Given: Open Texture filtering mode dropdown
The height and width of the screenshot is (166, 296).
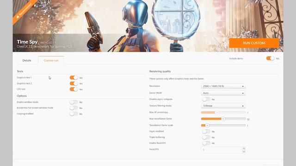Looking at the screenshot, I should click(223, 106).
